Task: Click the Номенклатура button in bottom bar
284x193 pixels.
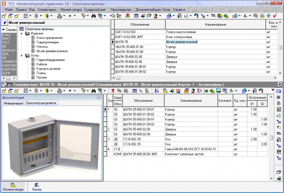Action: point(13,187)
